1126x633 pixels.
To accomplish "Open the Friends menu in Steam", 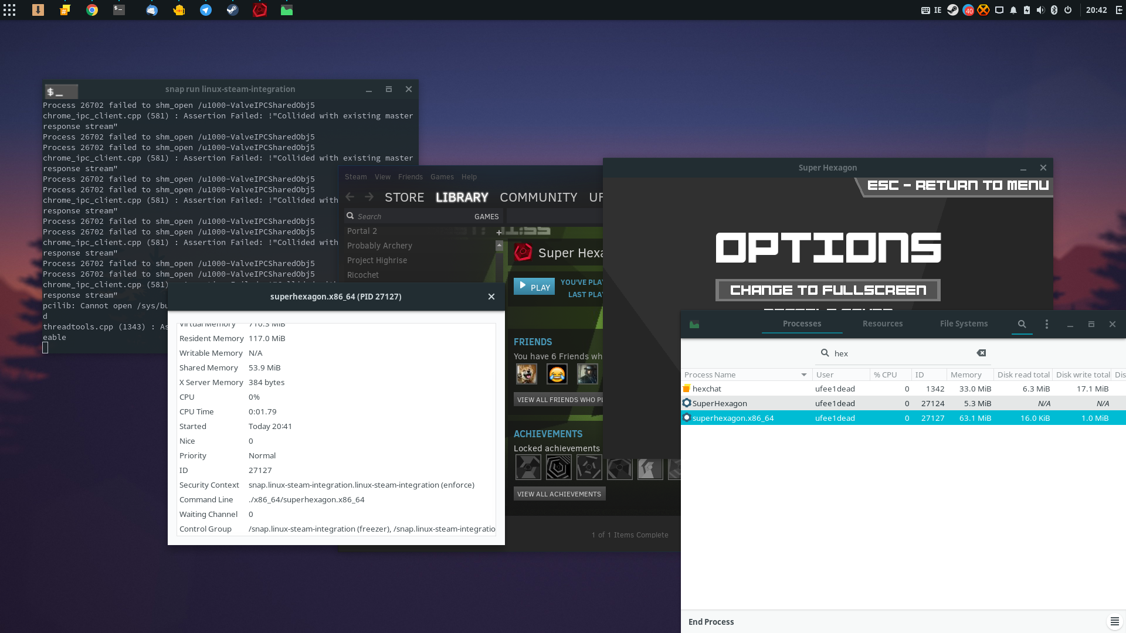I will pyautogui.click(x=410, y=176).
